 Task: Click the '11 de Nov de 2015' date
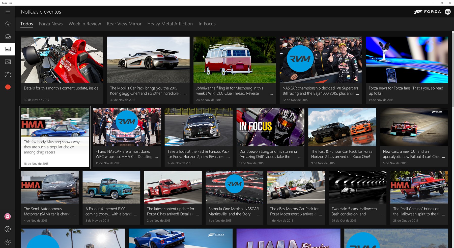pyautogui.click(x=251, y=163)
